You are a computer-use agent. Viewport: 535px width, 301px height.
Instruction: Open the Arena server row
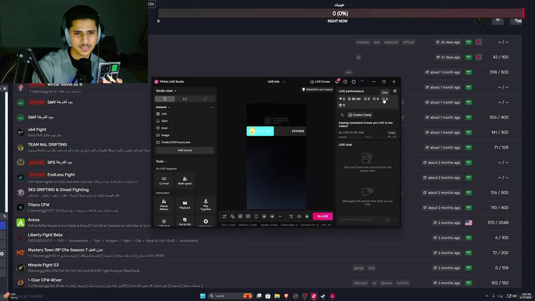[x=267, y=223]
